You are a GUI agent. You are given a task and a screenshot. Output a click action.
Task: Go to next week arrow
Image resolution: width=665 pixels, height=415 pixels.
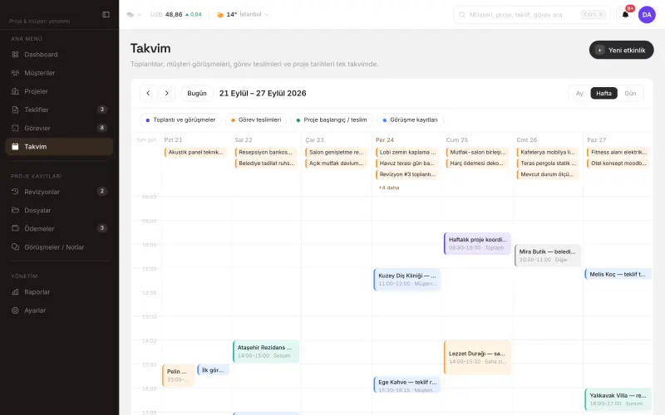point(167,93)
